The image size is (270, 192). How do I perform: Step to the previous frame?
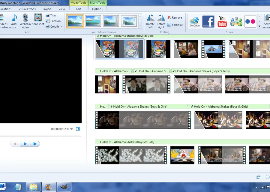[x=16, y=144]
